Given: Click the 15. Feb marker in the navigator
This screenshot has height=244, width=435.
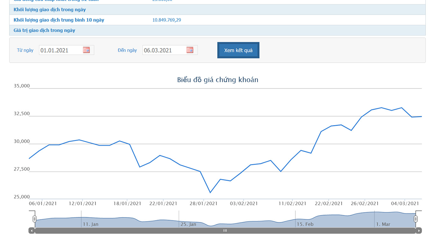Looking at the screenshot, I should pyautogui.click(x=305, y=224).
